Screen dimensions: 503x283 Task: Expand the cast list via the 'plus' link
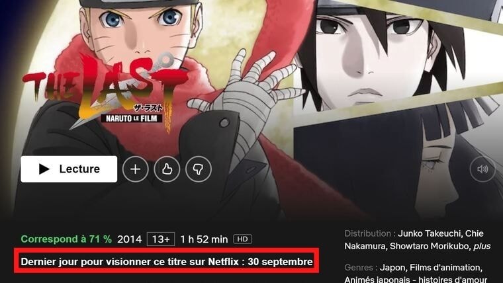pos(482,246)
